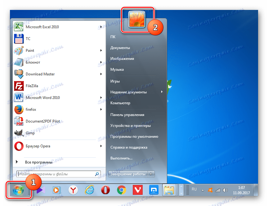Open the Блокнот notepad icon
This screenshot has height=206, width=268.
(x=19, y=62)
